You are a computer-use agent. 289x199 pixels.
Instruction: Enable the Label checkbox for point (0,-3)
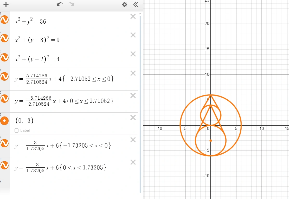(16, 131)
